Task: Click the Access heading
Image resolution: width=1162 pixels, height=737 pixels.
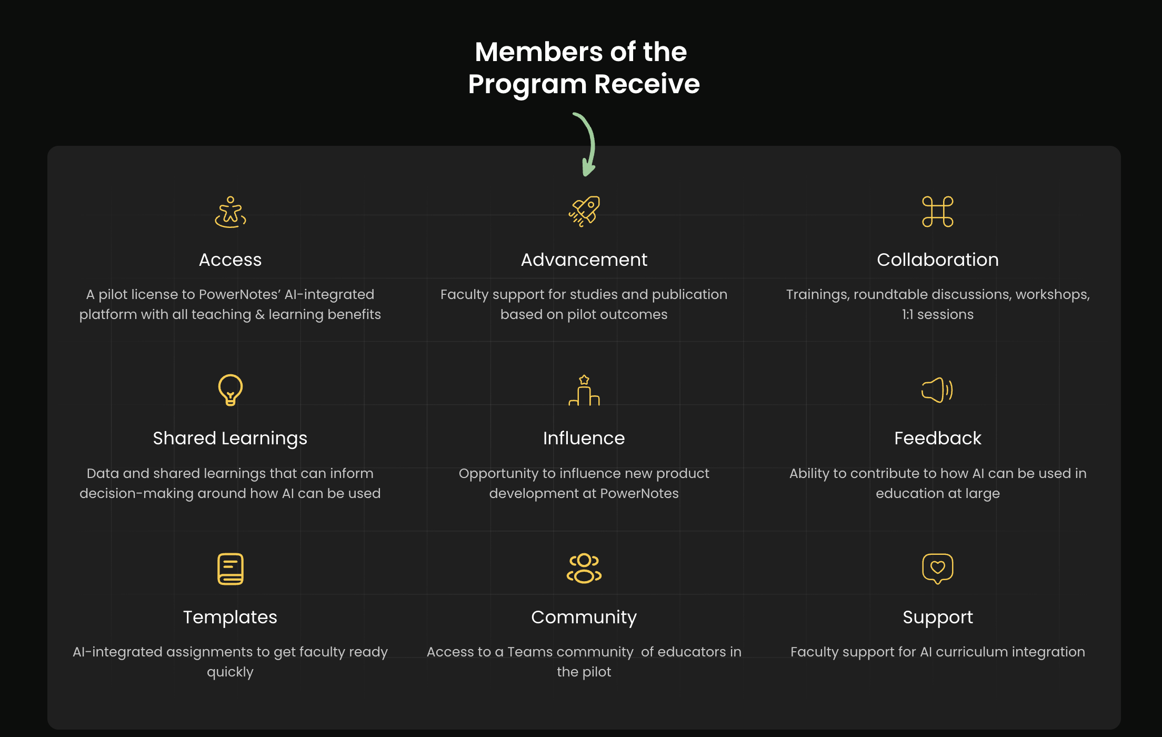Action: (230, 260)
